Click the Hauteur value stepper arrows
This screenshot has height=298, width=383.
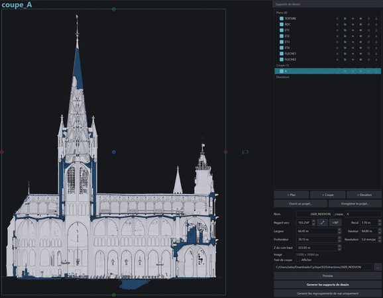tap(380, 231)
